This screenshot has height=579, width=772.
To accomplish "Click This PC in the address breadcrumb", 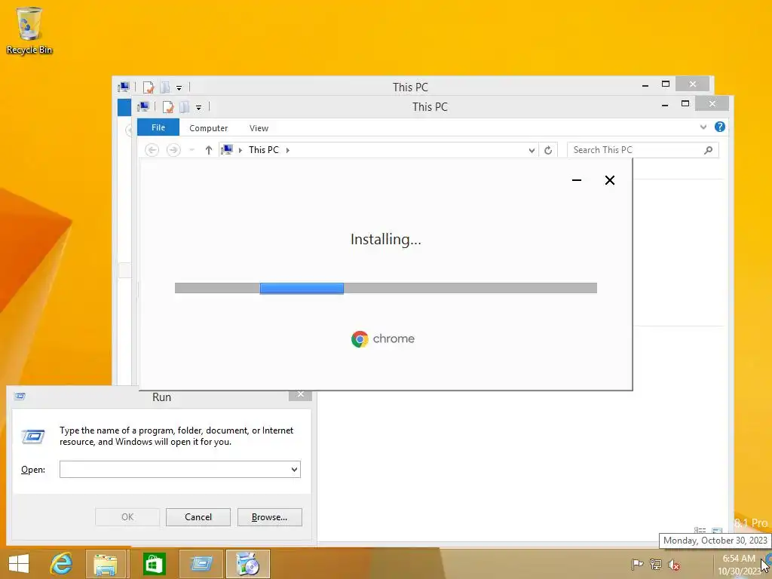I will [263, 150].
